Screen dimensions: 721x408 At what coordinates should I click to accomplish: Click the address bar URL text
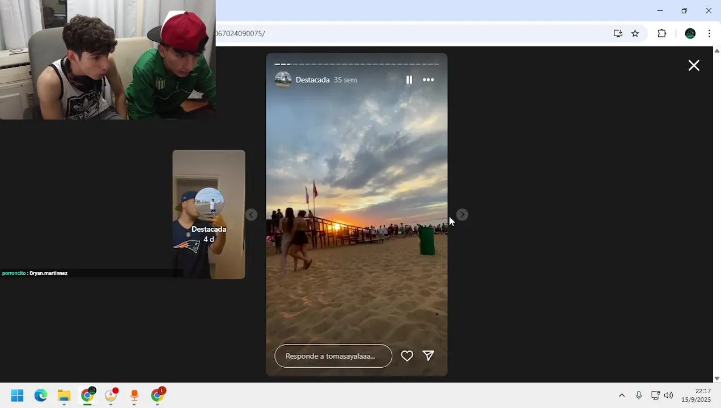(240, 33)
